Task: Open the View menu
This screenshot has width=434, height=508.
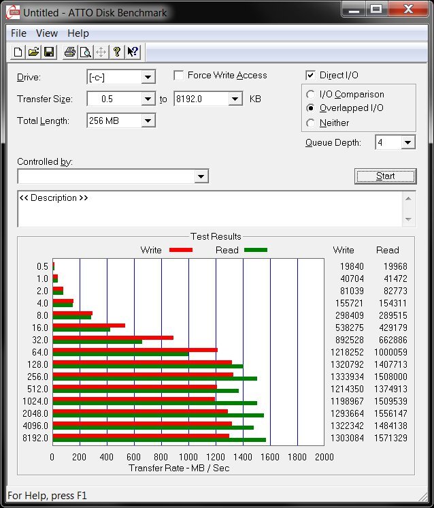Action: [x=47, y=33]
